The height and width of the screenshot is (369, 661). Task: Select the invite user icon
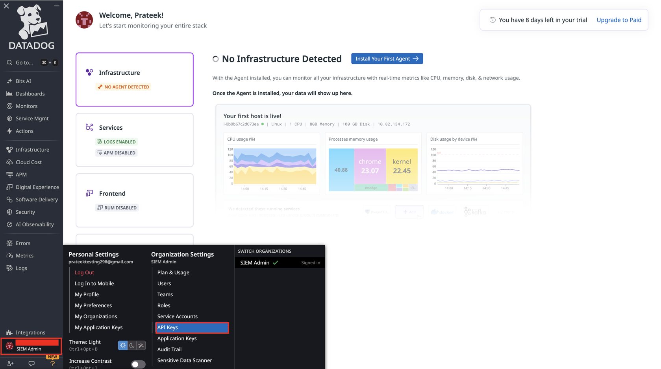tap(10, 363)
